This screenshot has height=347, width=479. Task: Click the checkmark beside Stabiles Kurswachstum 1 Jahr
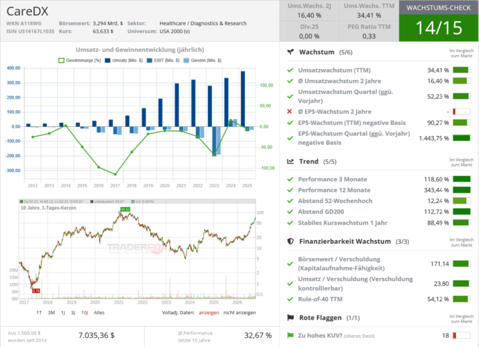pyautogui.click(x=290, y=223)
